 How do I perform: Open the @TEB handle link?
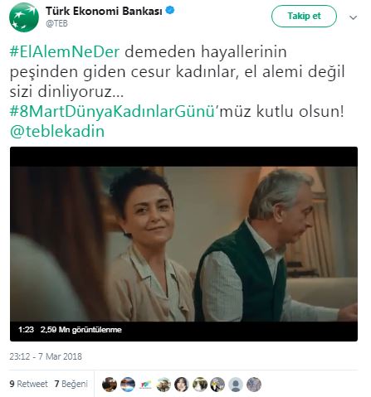pos(56,23)
